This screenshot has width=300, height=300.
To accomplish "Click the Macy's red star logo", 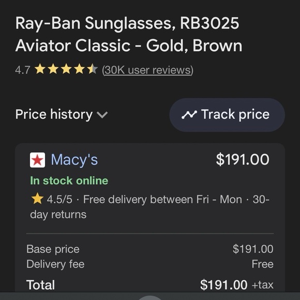I will (37, 160).
